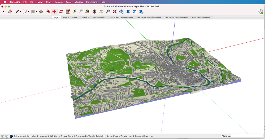The width and height of the screenshot is (265, 139).
Task: Open the 3D Warehouse icon
Action: (x=121, y=11)
